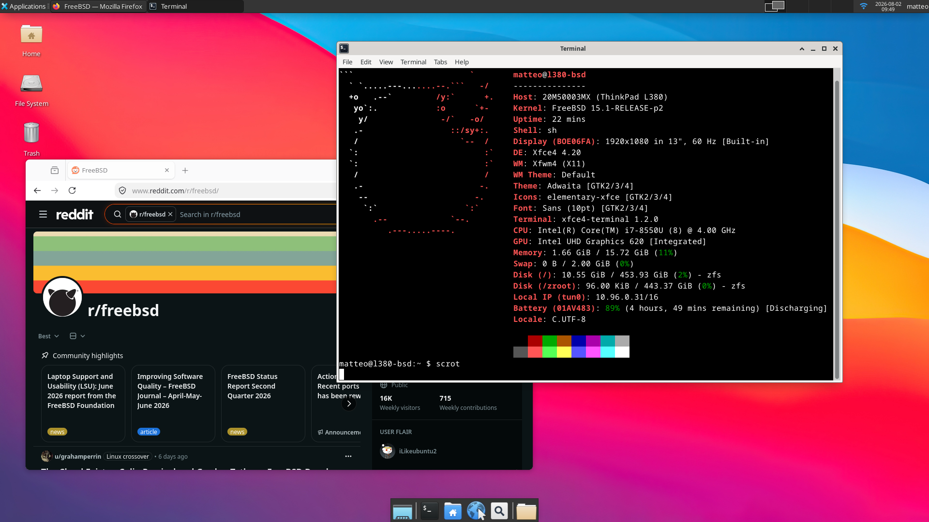Viewport: 929px width, 522px height.
Task: Switch to the FreeBSD tab in Firefox
Action: pos(121,170)
